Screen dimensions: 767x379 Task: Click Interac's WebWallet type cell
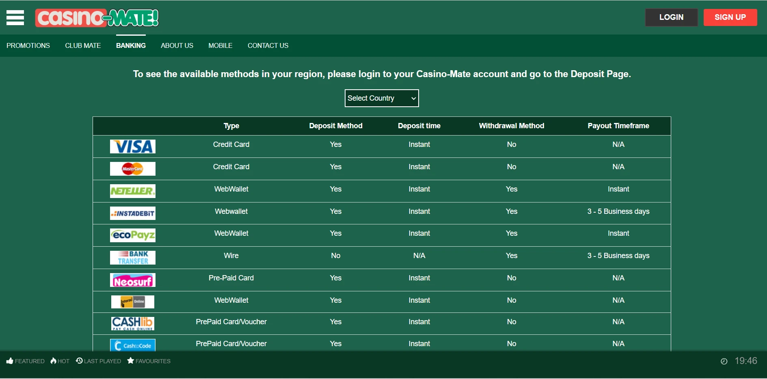click(x=231, y=300)
